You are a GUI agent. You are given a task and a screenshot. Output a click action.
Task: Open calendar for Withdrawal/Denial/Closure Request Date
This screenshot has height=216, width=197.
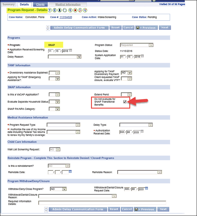(x=147, y=188)
